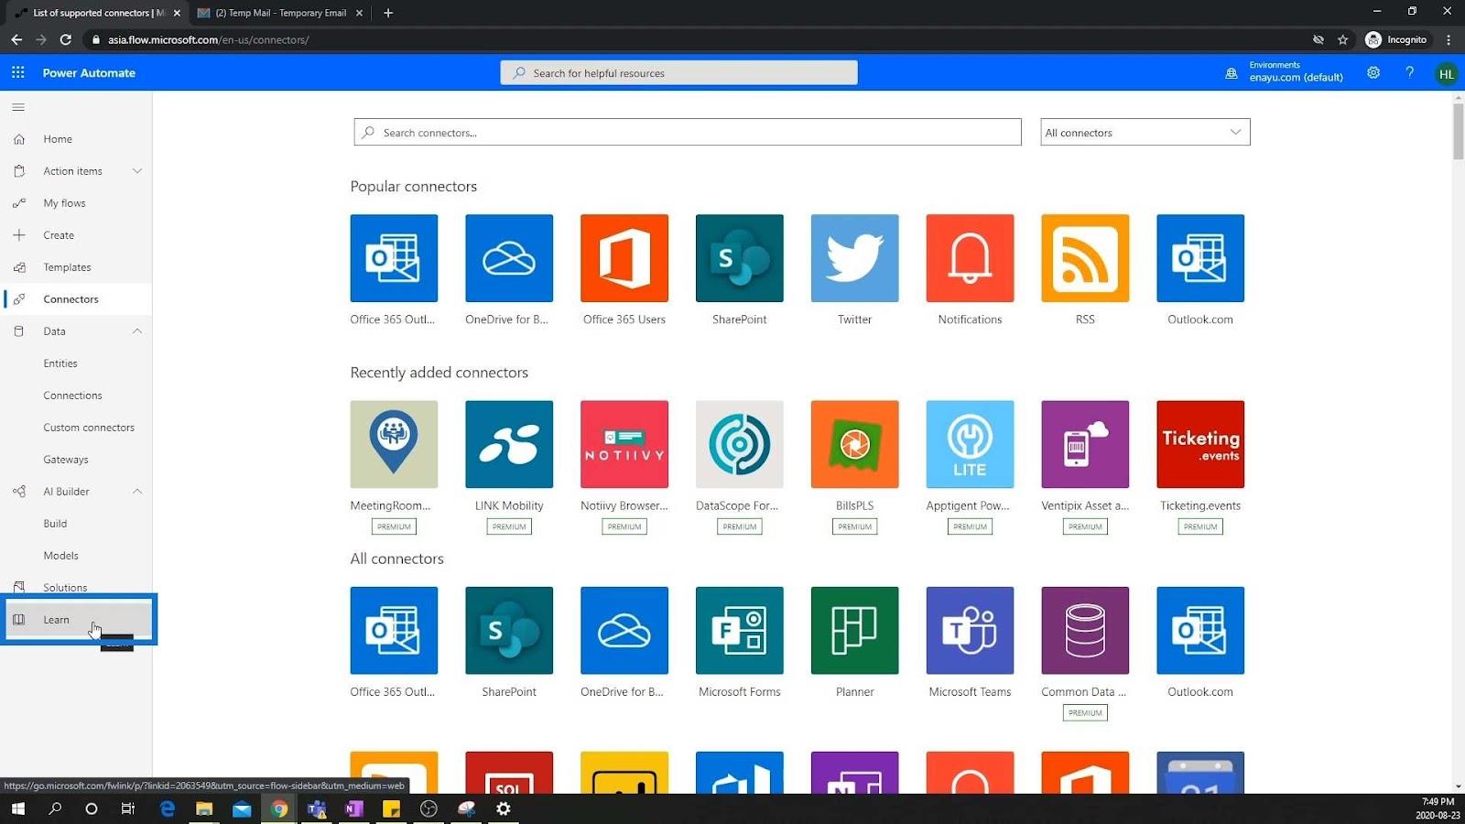Viewport: 1465px width, 824px height.
Task: Choose the Ticketing.events connector
Action: [x=1200, y=444]
